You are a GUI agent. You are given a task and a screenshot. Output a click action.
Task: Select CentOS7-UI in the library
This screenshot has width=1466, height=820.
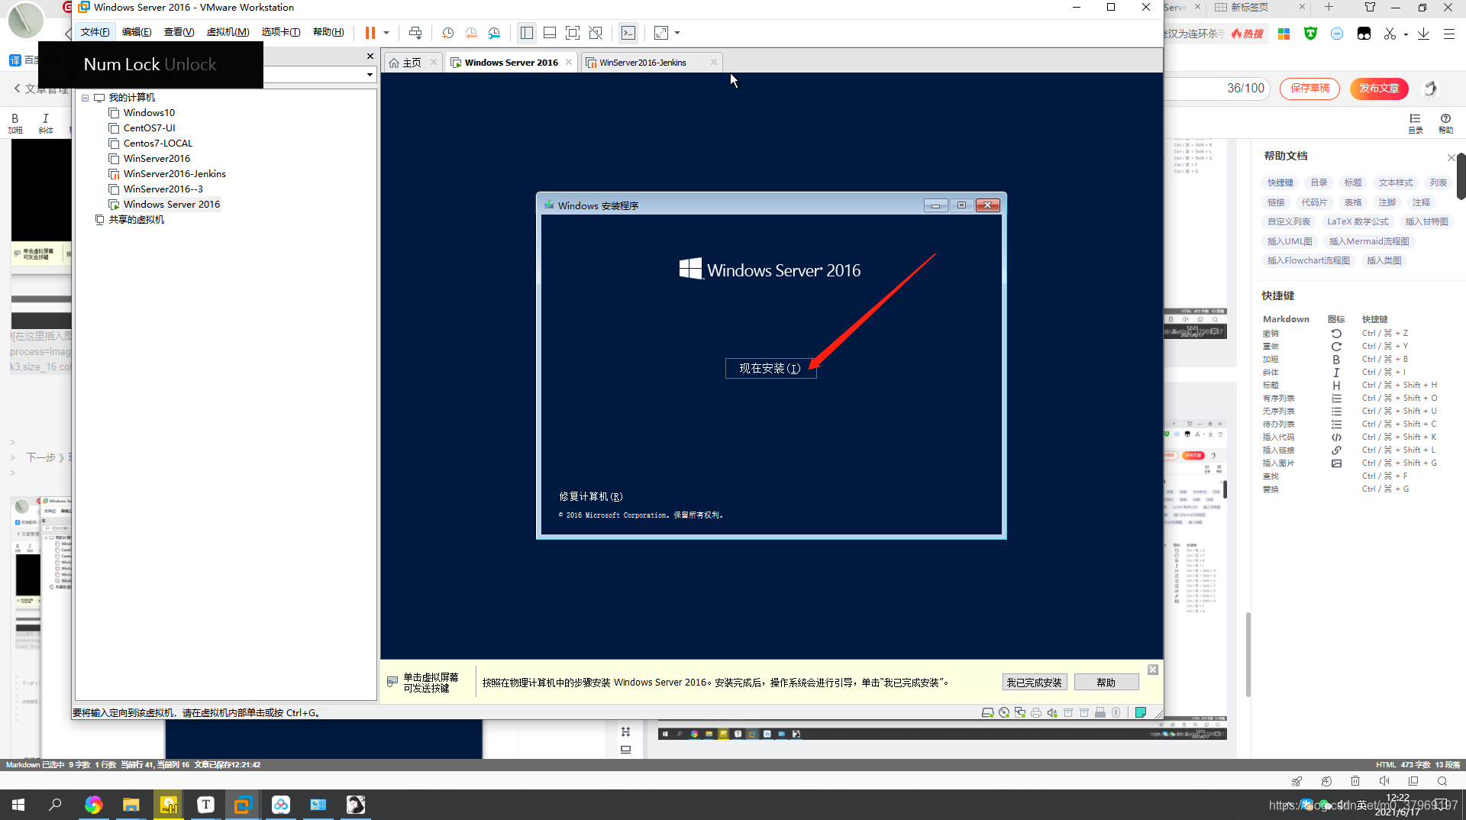click(149, 128)
